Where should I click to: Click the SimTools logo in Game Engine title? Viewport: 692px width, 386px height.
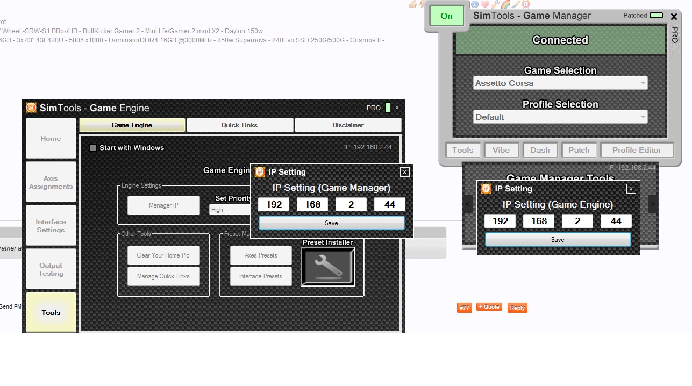[x=32, y=108]
